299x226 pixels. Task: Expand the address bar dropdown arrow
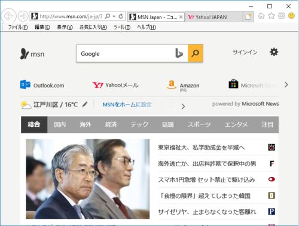[114, 16]
